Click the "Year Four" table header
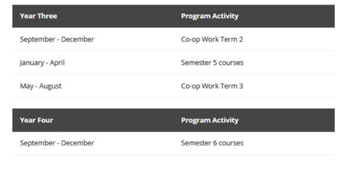This screenshot has width=352, height=171. pos(37,120)
